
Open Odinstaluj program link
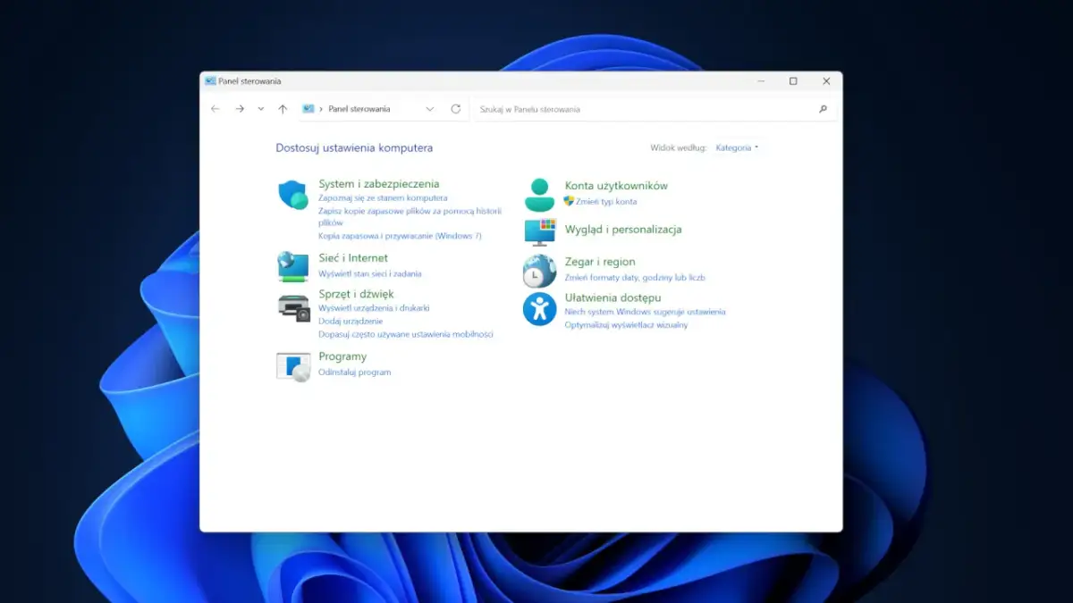pyautogui.click(x=354, y=373)
